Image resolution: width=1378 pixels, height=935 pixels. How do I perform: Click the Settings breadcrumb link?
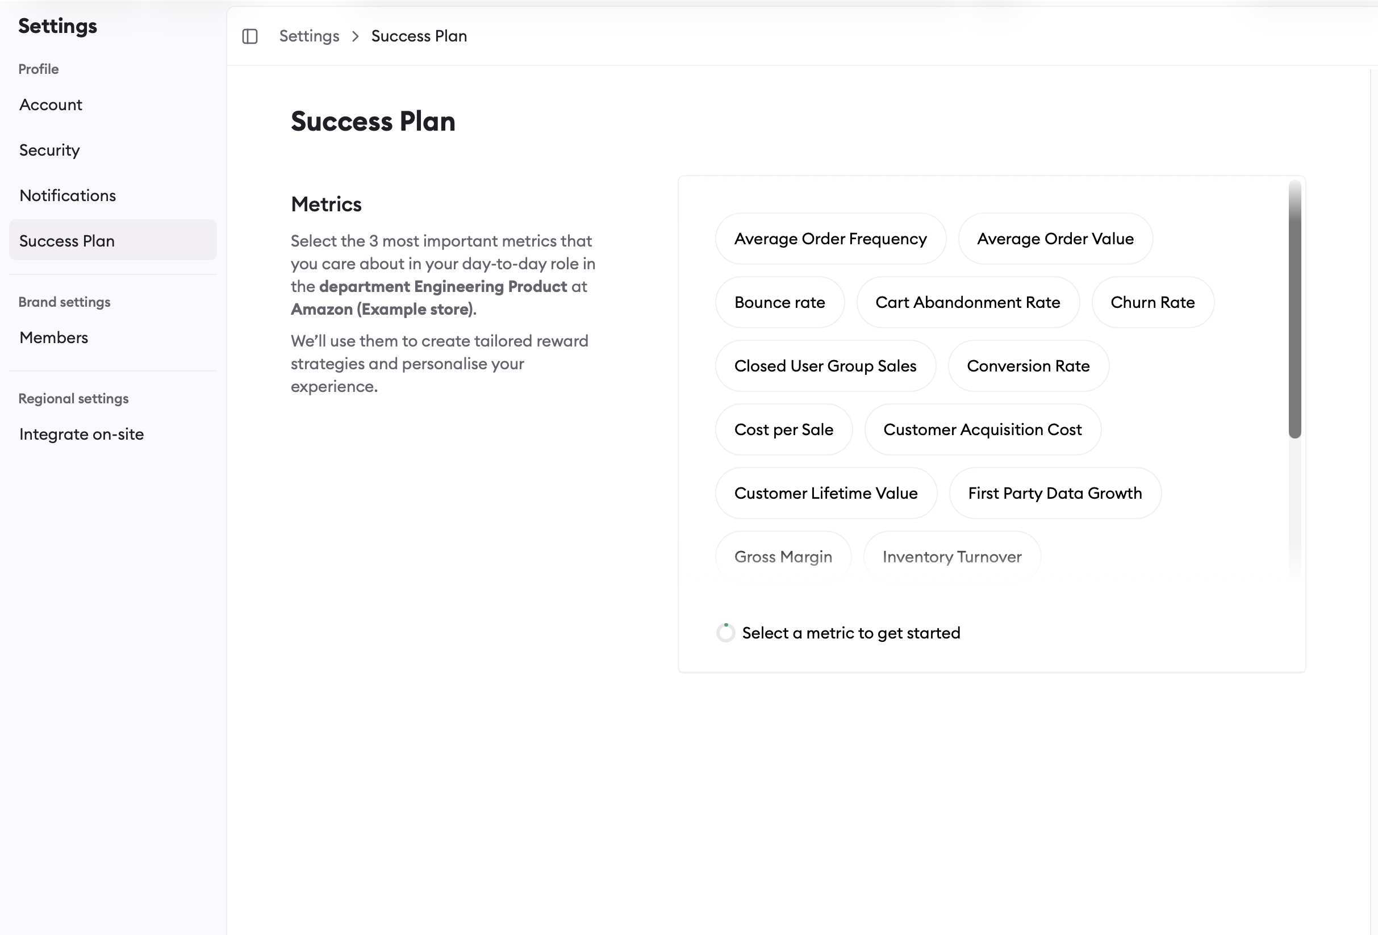coord(309,36)
